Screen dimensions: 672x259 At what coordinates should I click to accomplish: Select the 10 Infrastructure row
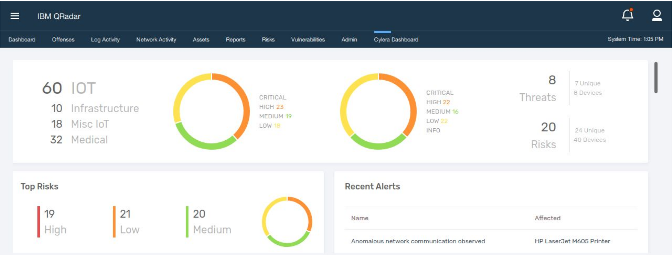point(95,108)
